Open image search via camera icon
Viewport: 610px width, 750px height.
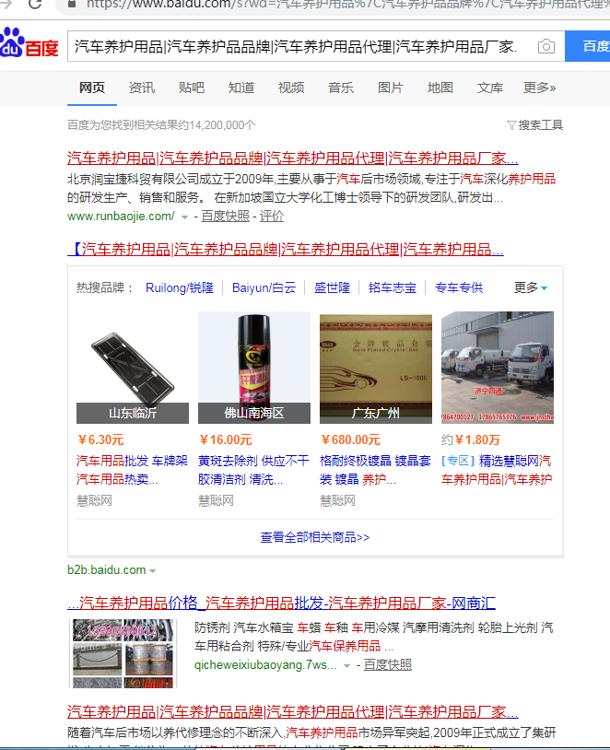[x=545, y=46]
